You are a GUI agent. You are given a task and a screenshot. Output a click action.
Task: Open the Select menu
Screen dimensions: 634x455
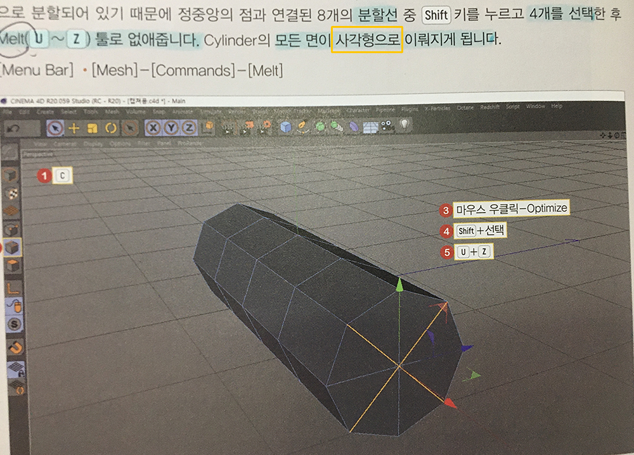[68, 111]
